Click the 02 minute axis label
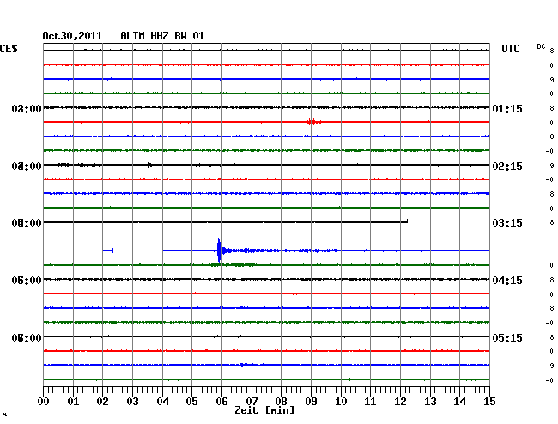Viewport: 558px width, 424px height. pos(102,402)
